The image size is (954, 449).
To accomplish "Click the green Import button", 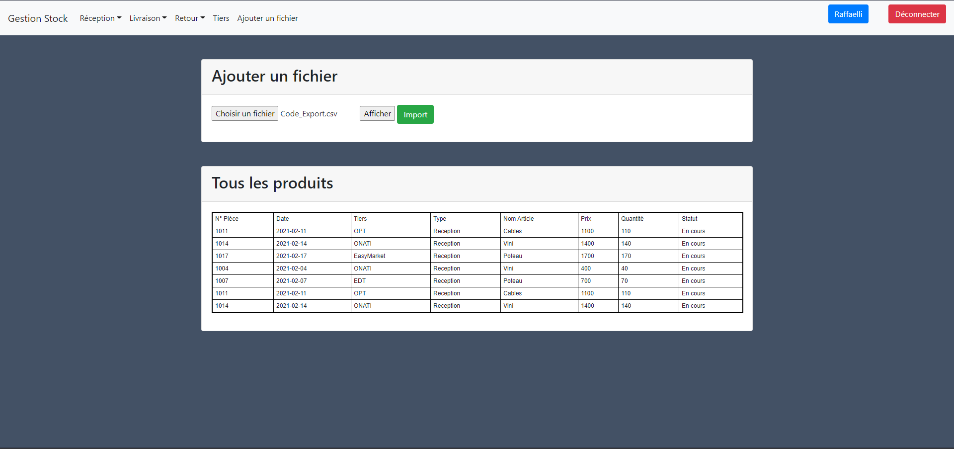I will point(415,114).
